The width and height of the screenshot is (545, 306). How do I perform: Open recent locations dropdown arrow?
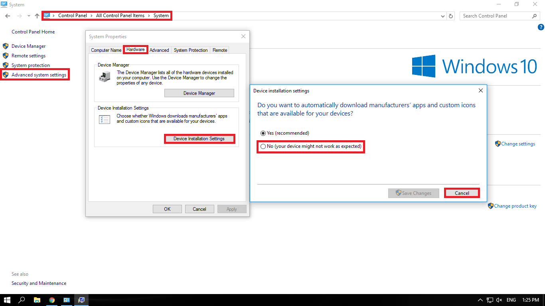pos(29,16)
